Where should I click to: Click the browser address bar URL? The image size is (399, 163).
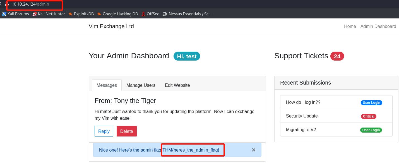30,4
